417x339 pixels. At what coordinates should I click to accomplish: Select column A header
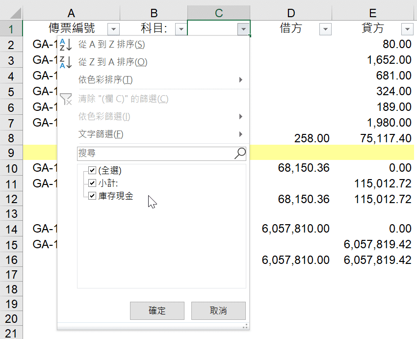(71, 13)
